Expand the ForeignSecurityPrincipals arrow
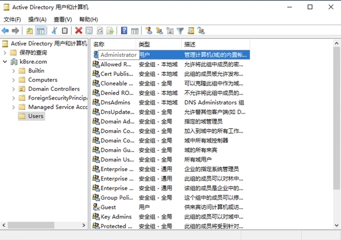 tap(13, 98)
